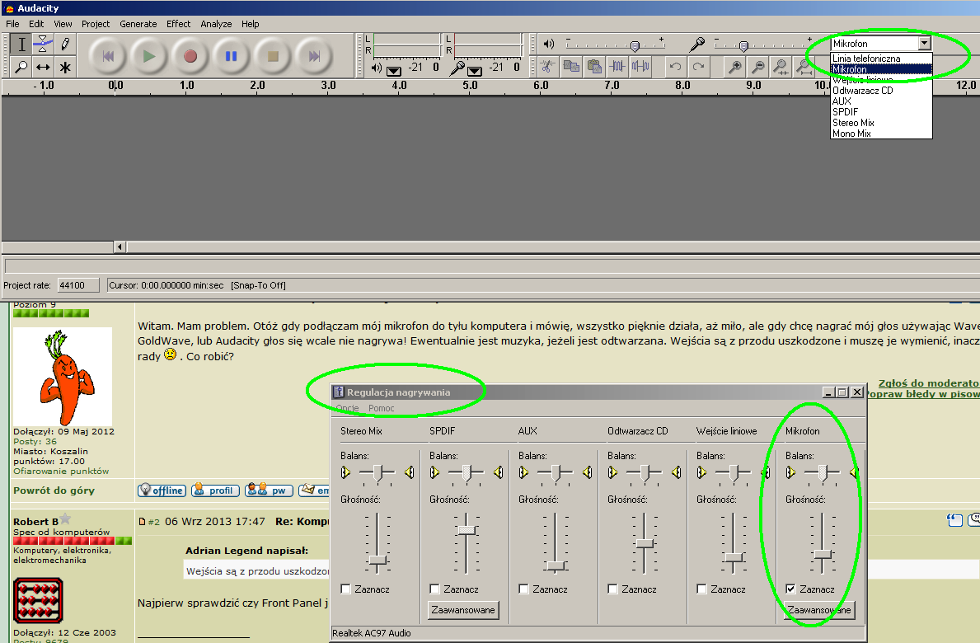This screenshot has width=980, height=643.
Task: Click Fit selection in window icon
Action: [x=781, y=66]
